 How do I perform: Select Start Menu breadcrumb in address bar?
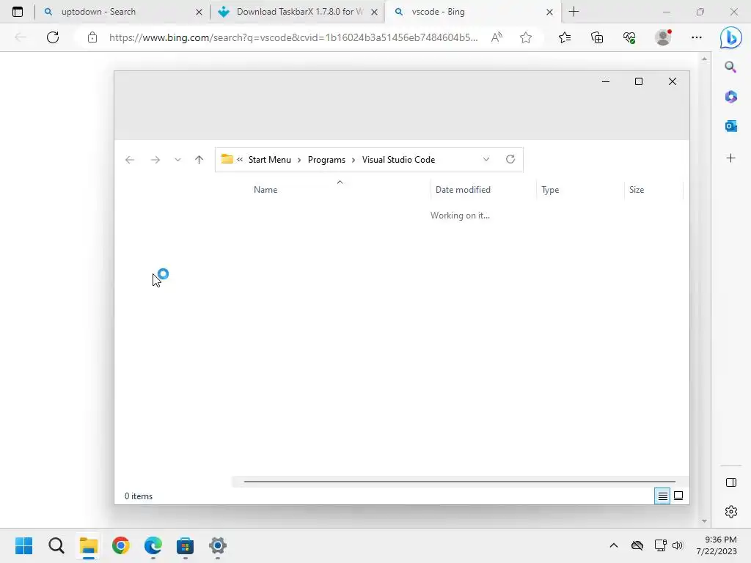tap(270, 160)
